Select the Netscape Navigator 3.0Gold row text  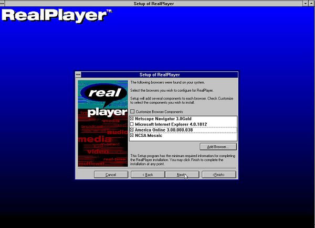[x=163, y=118]
